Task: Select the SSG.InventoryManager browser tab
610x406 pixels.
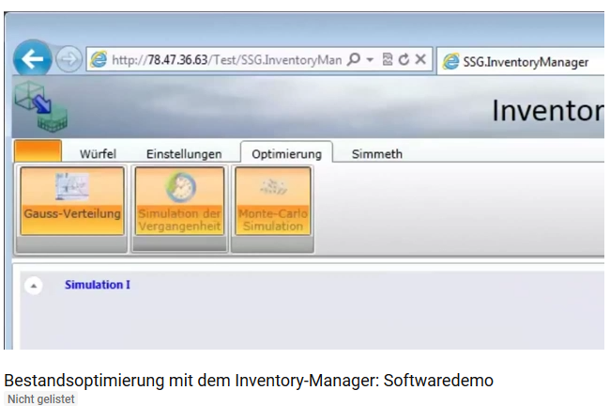Action: coord(521,62)
